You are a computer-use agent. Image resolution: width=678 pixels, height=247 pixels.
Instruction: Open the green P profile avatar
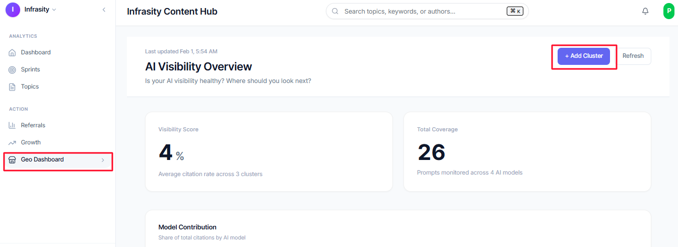(x=669, y=11)
